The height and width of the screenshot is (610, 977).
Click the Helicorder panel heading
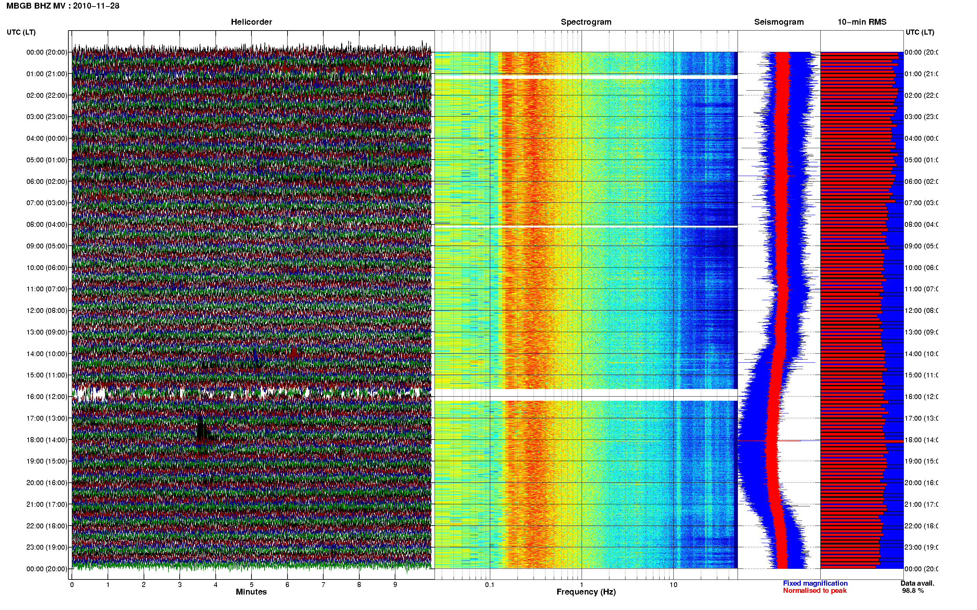[x=251, y=22]
